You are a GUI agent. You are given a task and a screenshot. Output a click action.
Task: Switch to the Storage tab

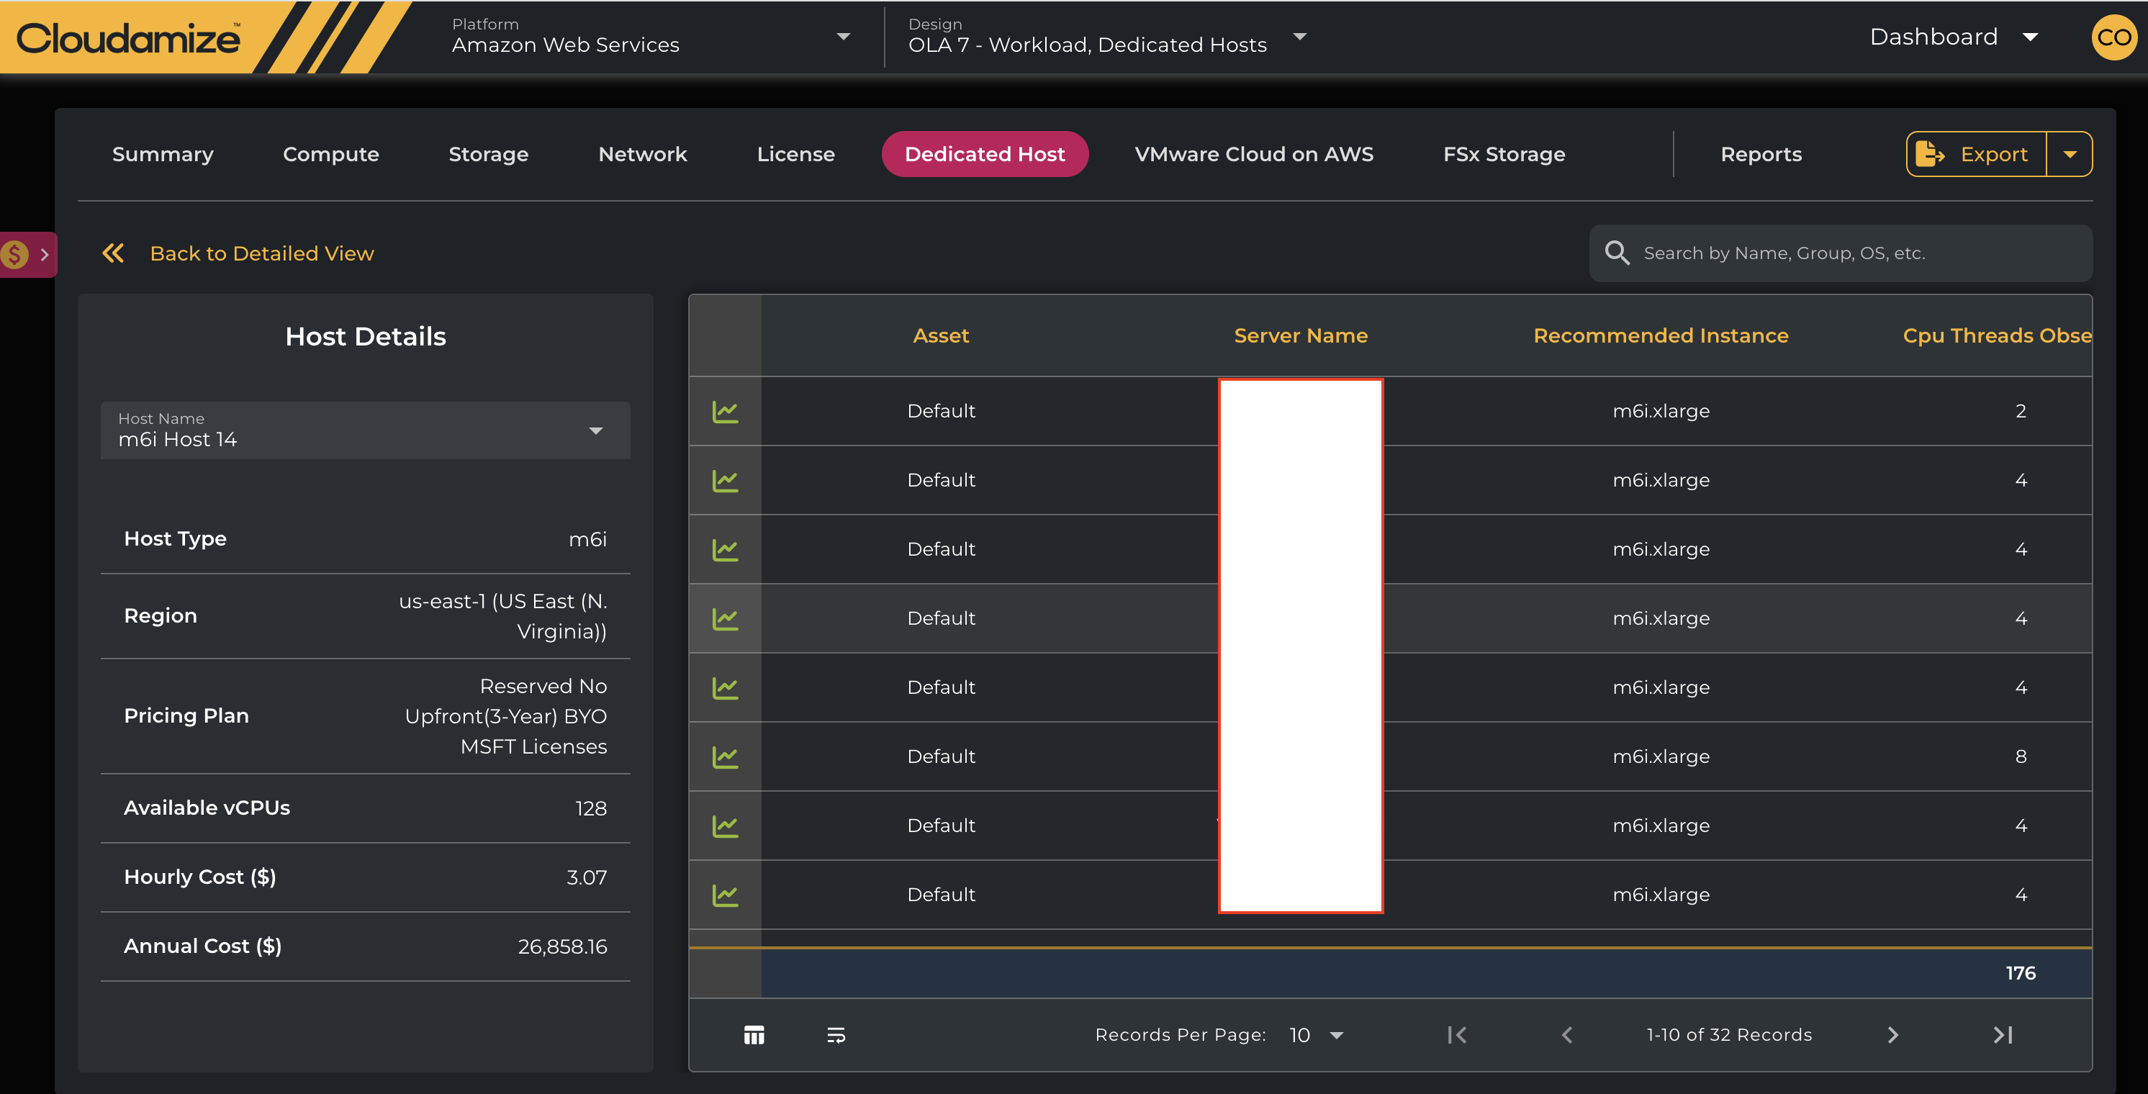tap(489, 153)
